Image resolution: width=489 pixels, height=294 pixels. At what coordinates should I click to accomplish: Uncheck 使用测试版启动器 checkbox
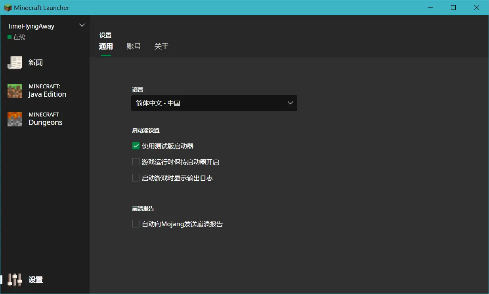click(x=136, y=146)
